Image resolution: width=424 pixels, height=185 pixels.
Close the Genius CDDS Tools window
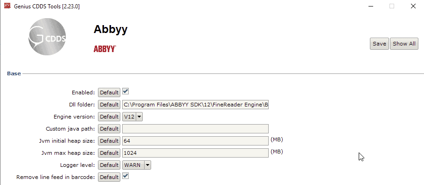[x=413, y=6]
